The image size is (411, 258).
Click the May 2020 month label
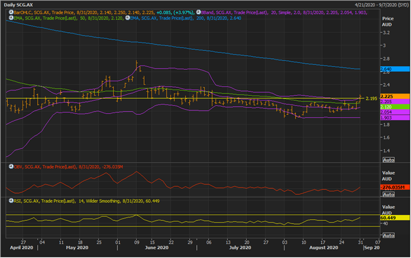click(x=77, y=248)
